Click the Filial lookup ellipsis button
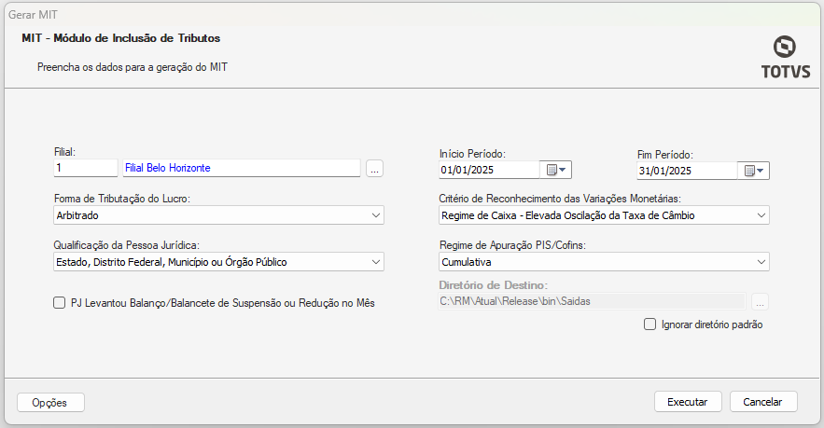This screenshot has width=824, height=428. point(374,169)
